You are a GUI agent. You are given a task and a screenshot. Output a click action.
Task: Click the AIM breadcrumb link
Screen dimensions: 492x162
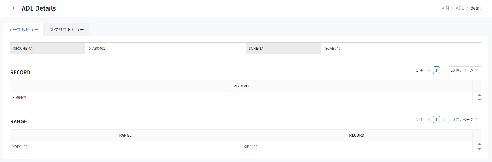[x=445, y=8]
